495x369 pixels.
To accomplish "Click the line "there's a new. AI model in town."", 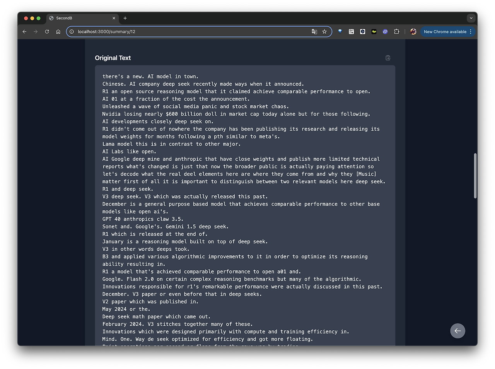I will point(150,77).
